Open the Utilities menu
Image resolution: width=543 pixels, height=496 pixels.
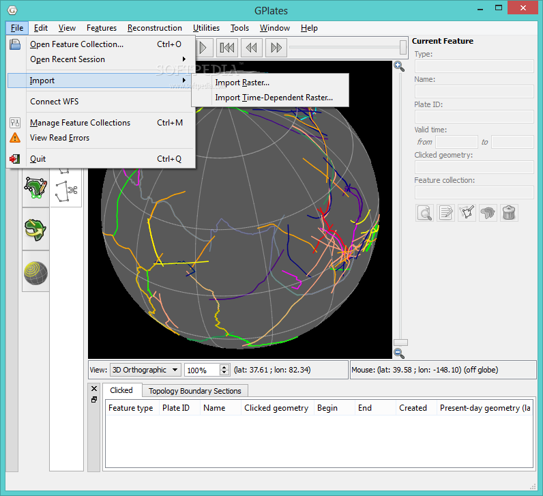point(206,28)
